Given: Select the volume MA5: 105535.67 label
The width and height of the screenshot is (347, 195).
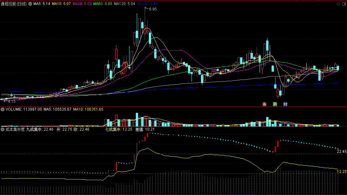Looking at the screenshot, I should coord(57,109).
